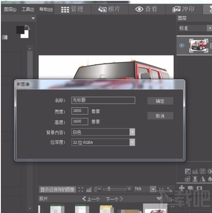
Task: Click the zoom in plus icon
Action: pyautogui.click(x=129, y=189)
